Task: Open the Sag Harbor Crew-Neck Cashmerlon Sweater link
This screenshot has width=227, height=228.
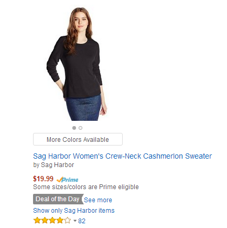Action: pyautogui.click(x=122, y=156)
